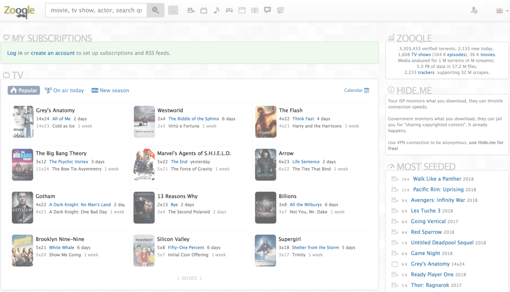Click Cold as Ice episode text

(x=63, y=126)
